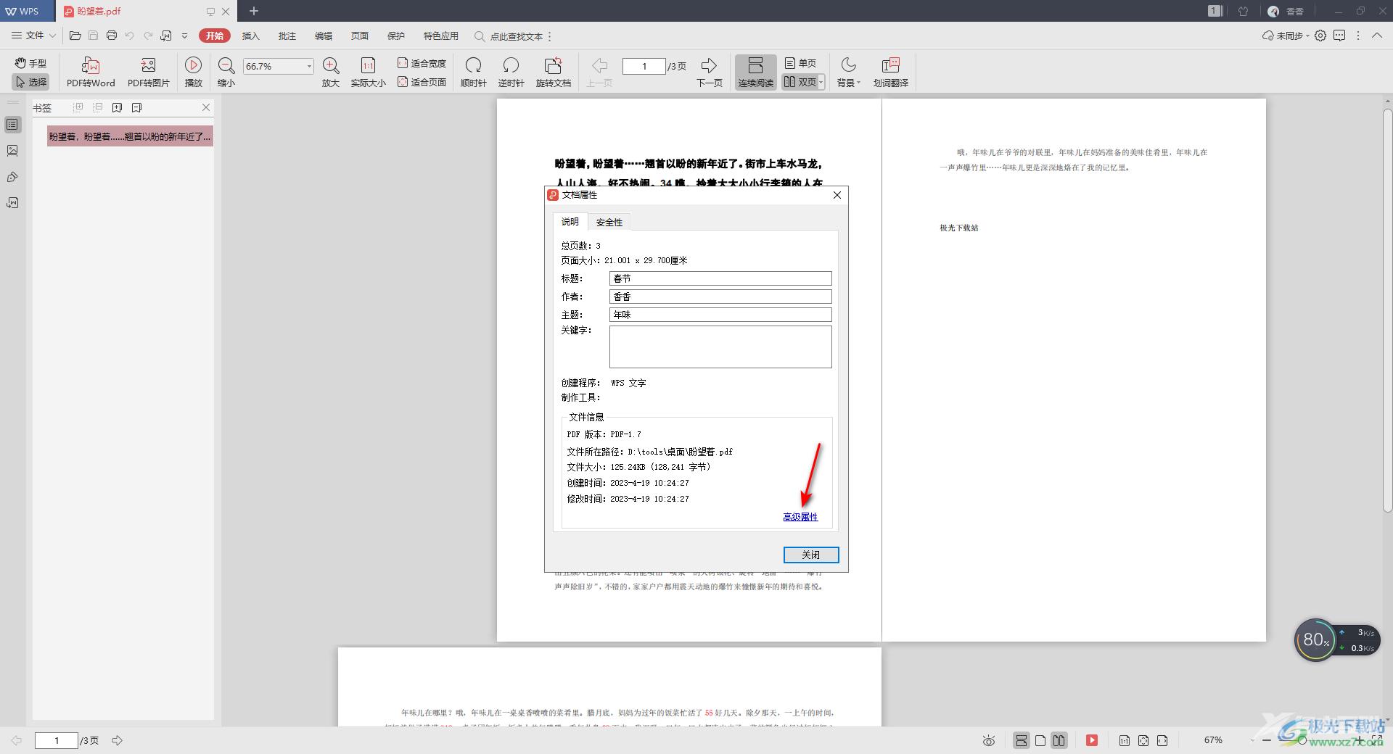Screen dimensions: 1393x754
Task: Convert PDF to Word
Action: [91, 72]
